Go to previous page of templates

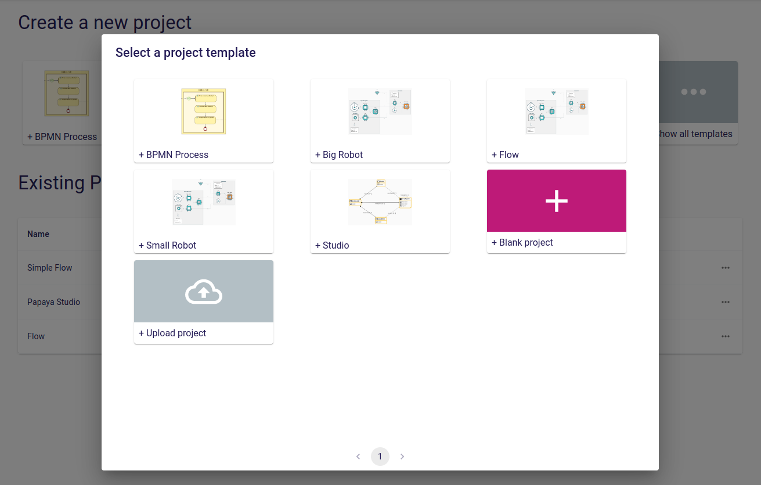pyautogui.click(x=358, y=457)
